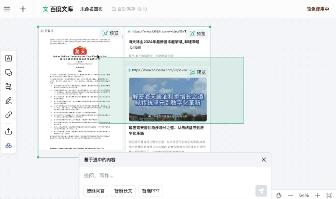
Task: Click the 解密海天酱油稳步增长之道 title below video
Action: click(x=166, y=130)
